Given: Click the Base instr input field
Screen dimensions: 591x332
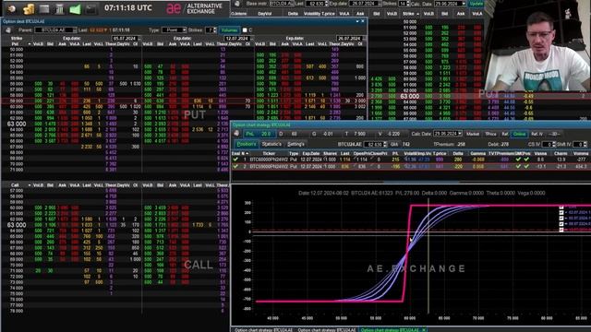Looking at the screenshot, I should pos(282,4).
